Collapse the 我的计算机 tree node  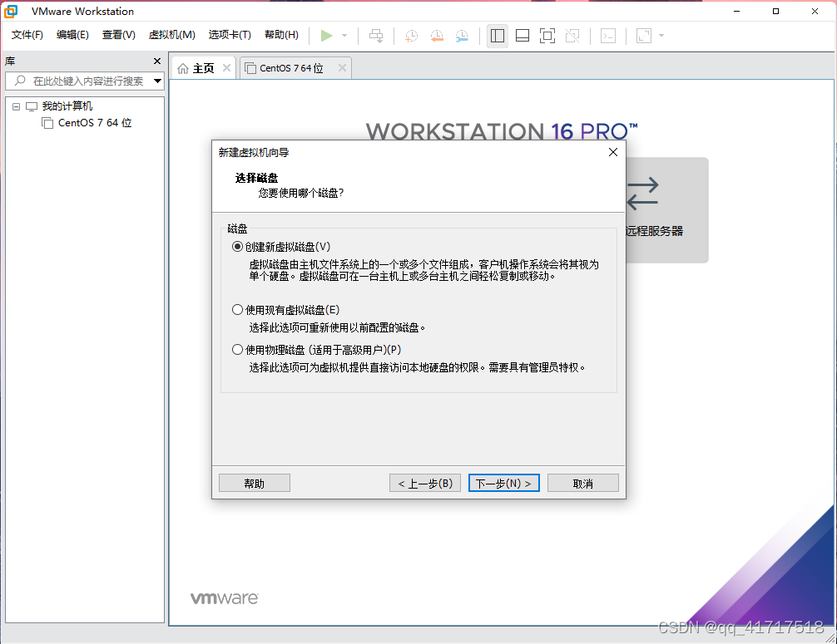[17, 106]
